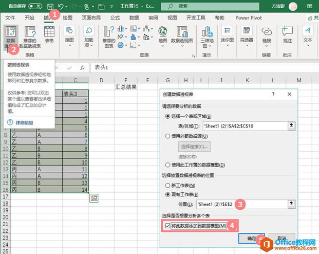Click the insert function fx icon

(x=82, y=68)
